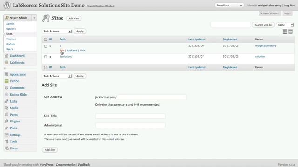Switch to excerpt view mode icon

tap(291, 32)
